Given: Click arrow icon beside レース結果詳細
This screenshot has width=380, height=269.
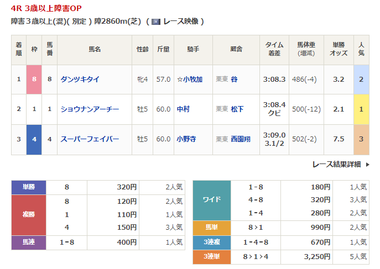Looking at the screenshot, I should tap(366, 164).
